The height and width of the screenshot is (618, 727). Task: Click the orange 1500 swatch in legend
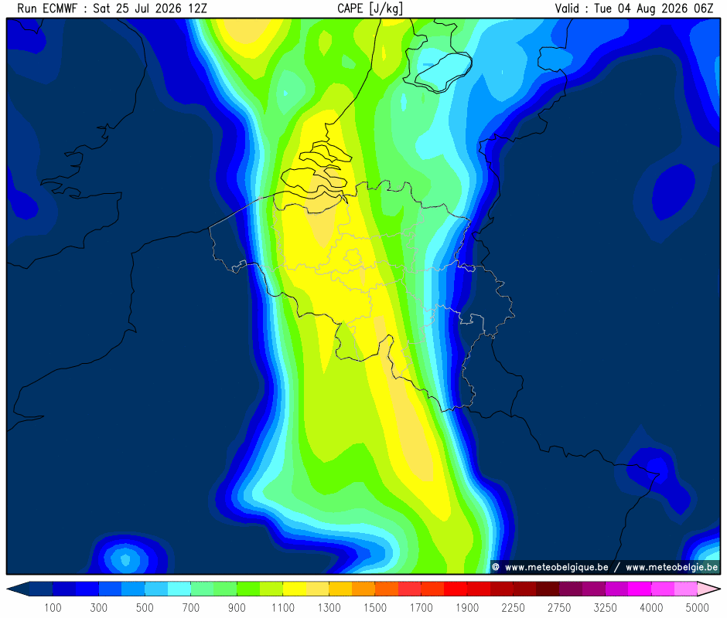tap(363, 589)
